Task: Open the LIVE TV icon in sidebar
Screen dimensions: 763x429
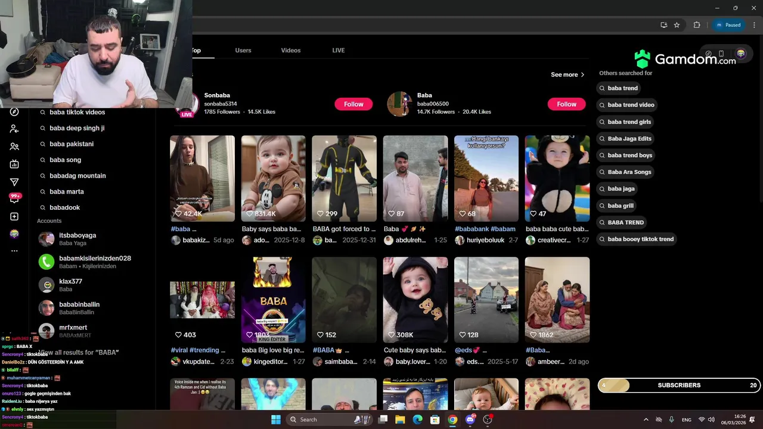Action: 14,164
